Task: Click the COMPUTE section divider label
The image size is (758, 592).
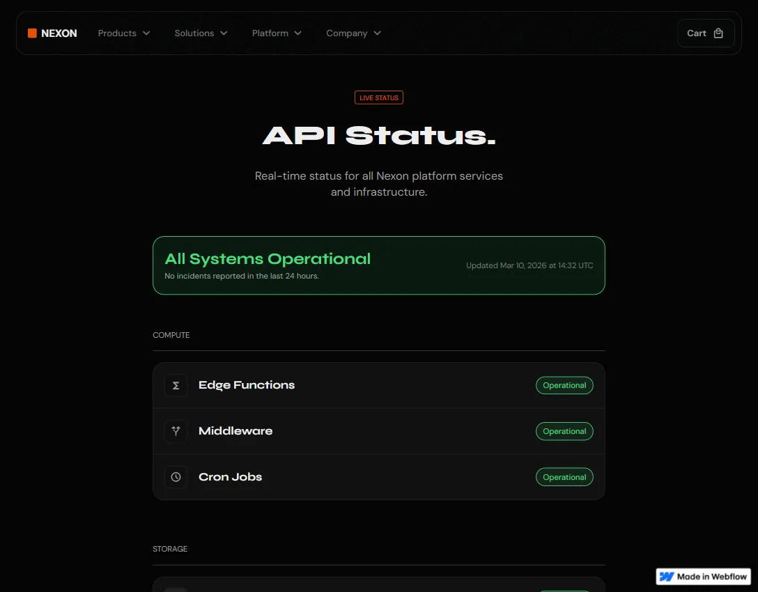Action: pyautogui.click(x=171, y=335)
